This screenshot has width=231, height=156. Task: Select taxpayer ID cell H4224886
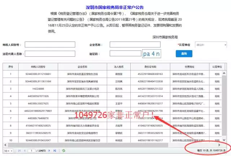coord(38,89)
